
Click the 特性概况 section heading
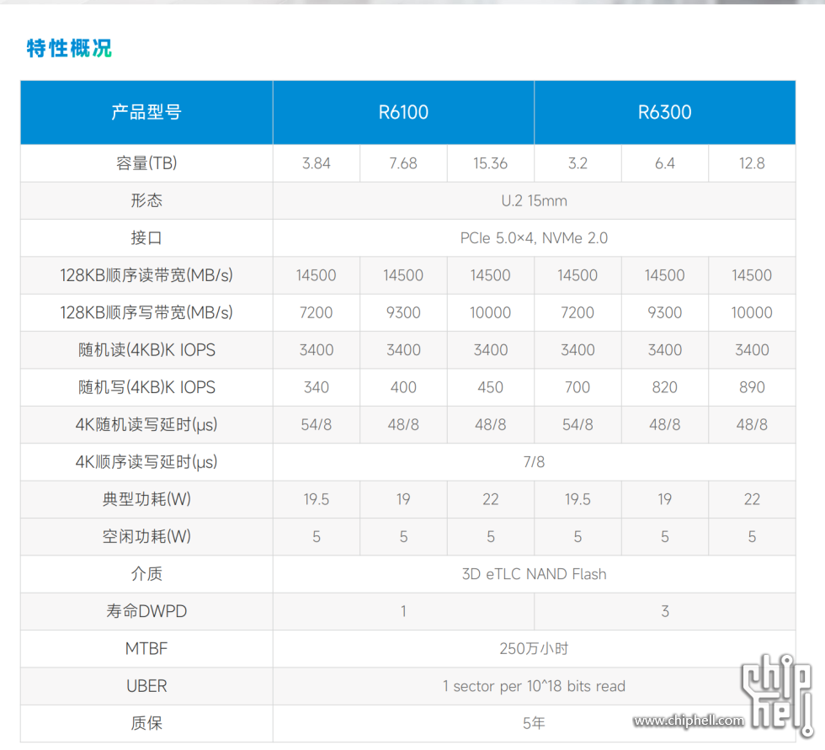69,48
